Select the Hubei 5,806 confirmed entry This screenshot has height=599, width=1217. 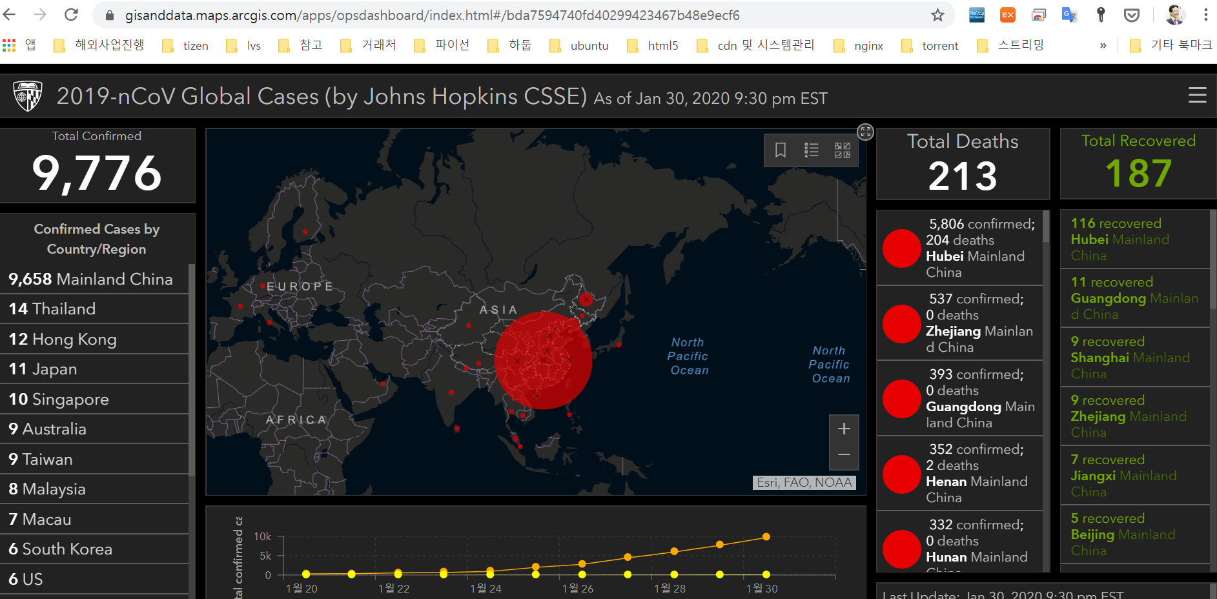click(x=959, y=248)
